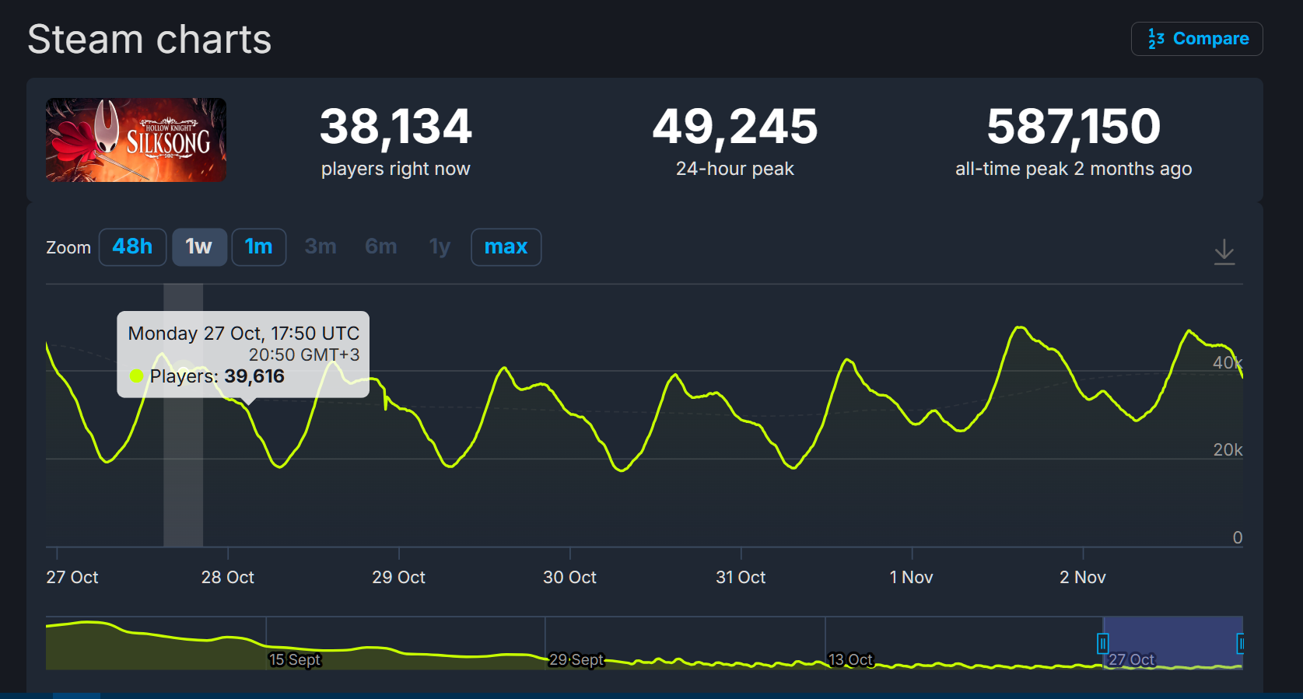
Task: Click the 29 Oct axis label
Action: 399,577
